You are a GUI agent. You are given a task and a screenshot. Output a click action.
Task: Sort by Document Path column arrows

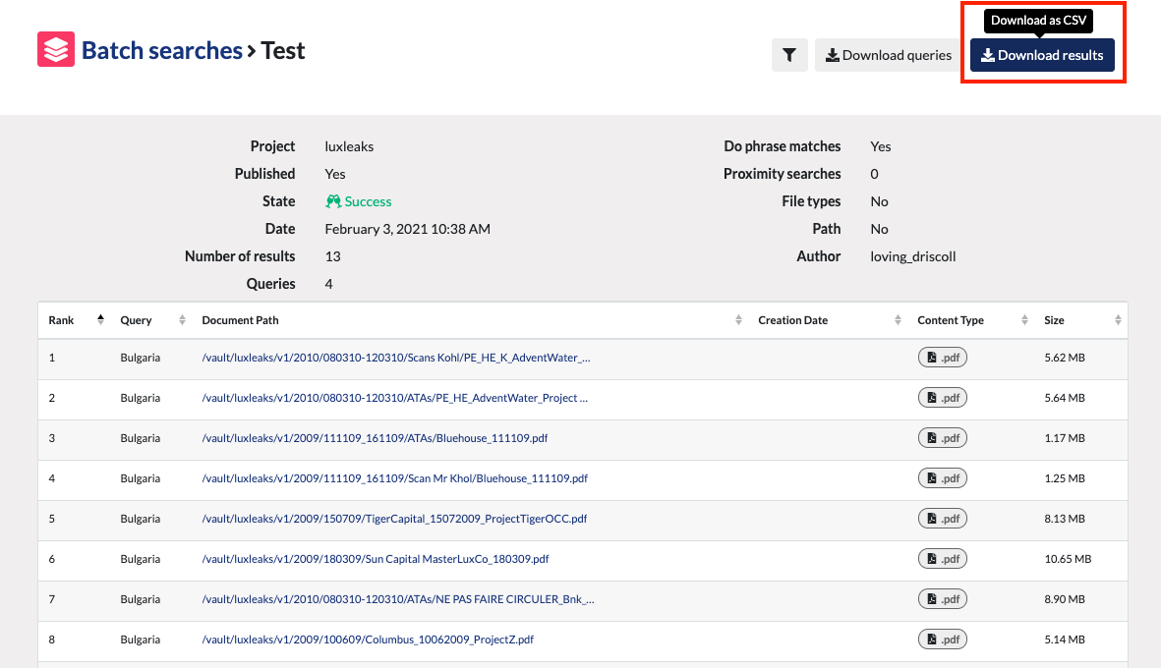pos(738,320)
